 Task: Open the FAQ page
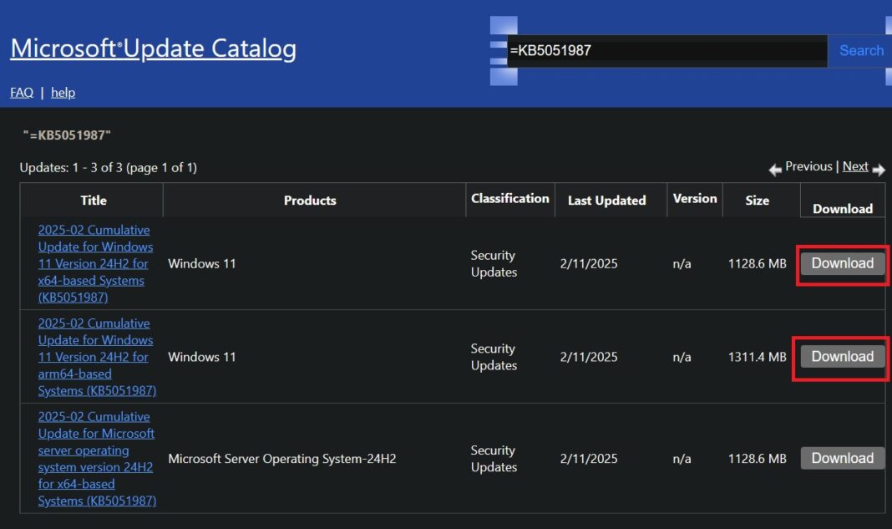tap(21, 92)
